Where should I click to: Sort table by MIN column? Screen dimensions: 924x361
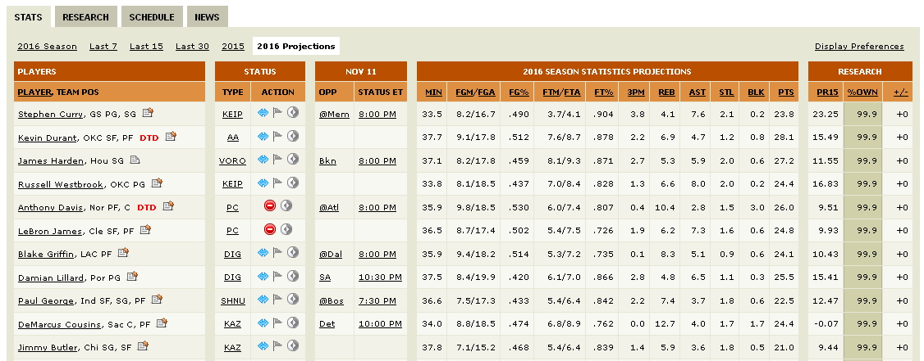pyautogui.click(x=433, y=92)
